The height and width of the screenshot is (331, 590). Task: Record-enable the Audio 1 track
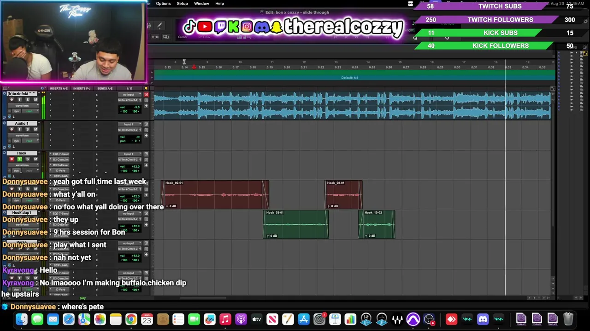(12, 129)
